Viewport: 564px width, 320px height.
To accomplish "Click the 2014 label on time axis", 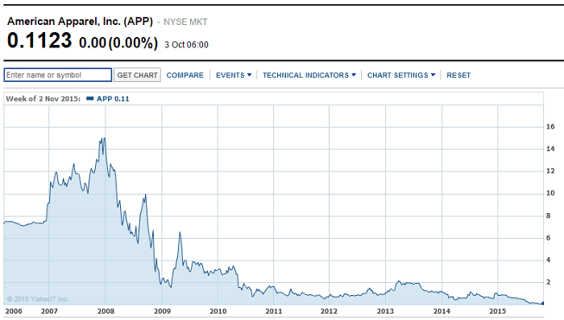I will (442, 311).
